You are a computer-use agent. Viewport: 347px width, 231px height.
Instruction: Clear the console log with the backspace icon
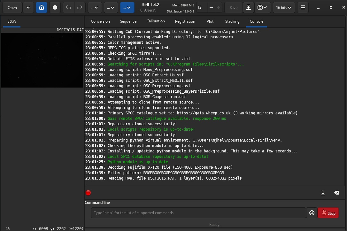336,193
